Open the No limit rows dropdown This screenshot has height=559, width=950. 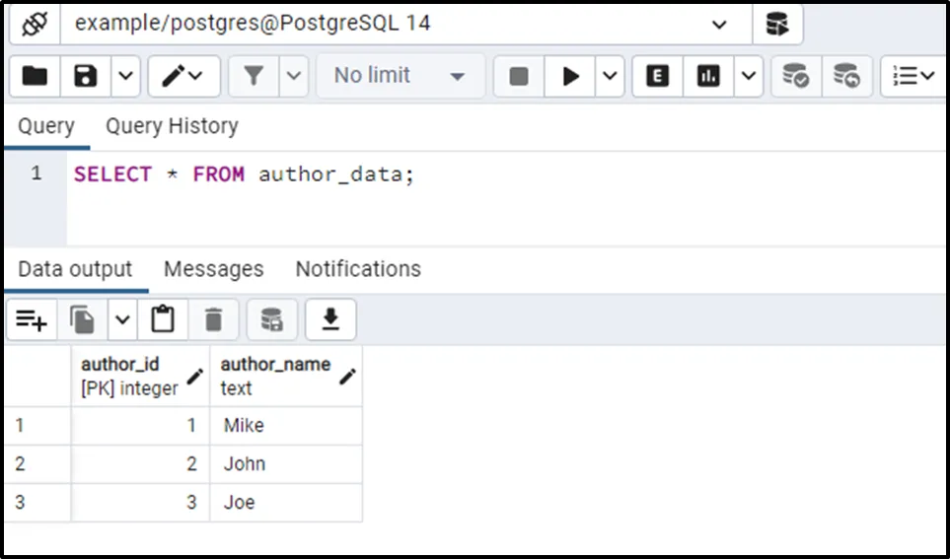coord(400,76)
